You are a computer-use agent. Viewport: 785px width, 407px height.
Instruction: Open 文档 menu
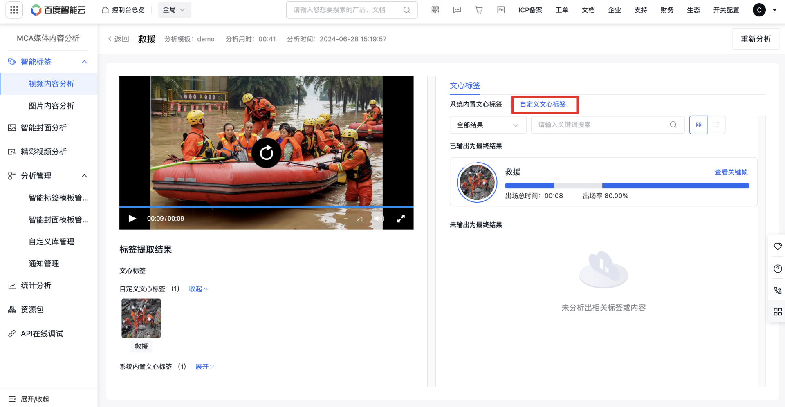588,10
